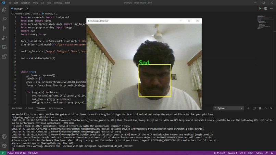The image size is (276, 155).
Task: Switch to the TERMINAL panel tab
Action: pos(41,108)
